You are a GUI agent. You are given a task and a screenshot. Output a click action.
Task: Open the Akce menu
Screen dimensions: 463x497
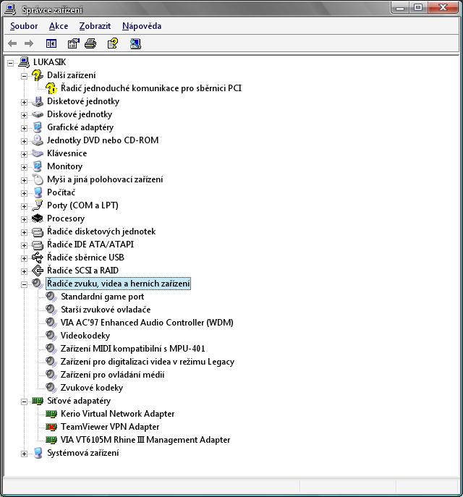[59, 26]
